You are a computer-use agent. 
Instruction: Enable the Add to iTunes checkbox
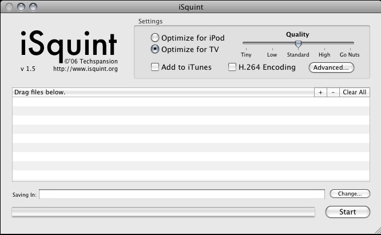pyautogui.click(x=155, y=67)
